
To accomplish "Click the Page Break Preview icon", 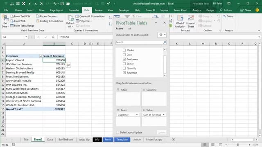I will pyautogui.click(x=221, y=145).
